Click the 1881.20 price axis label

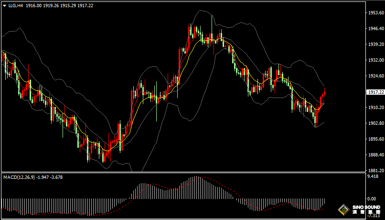(374, 170)
